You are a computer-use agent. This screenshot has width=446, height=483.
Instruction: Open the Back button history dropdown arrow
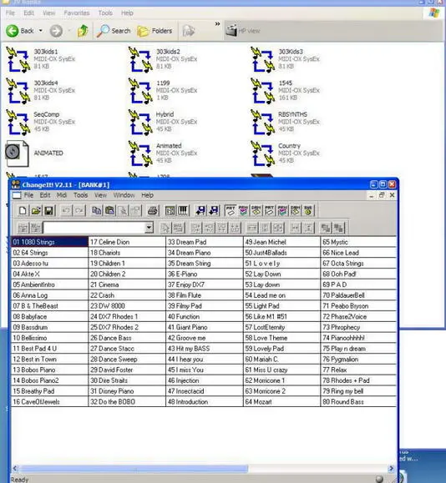pyautogui.click(x=40, y=31)
